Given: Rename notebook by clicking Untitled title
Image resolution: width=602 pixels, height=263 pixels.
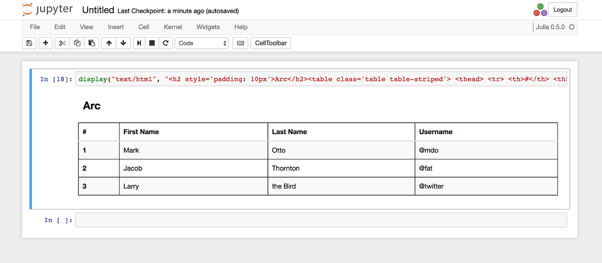Looking at the screenshot, I should point(98,10).
